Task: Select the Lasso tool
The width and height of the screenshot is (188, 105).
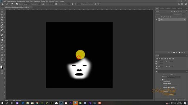Action: [2, 15]
